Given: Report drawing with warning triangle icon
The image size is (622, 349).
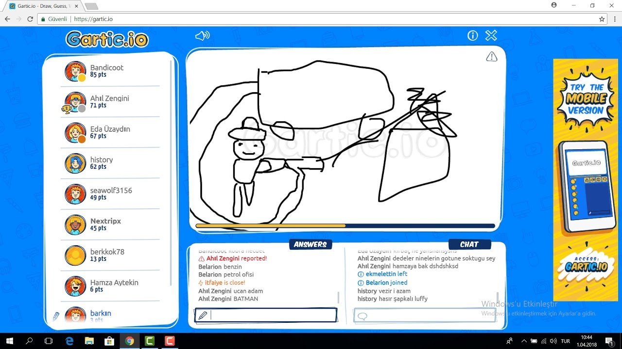Looking at the screenshot, I should [x=492, y=57].
